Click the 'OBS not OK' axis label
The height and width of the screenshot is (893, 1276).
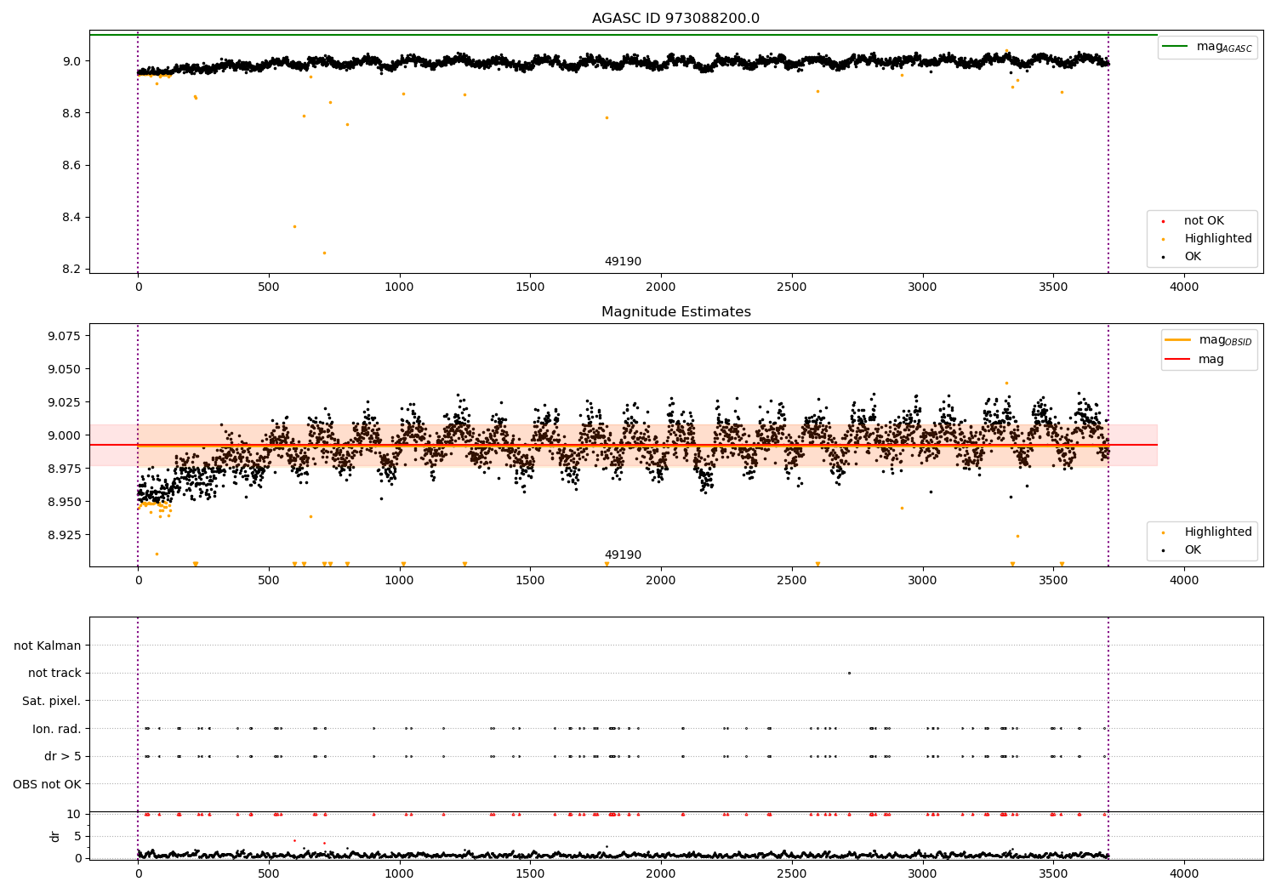[x=47, y=784]
